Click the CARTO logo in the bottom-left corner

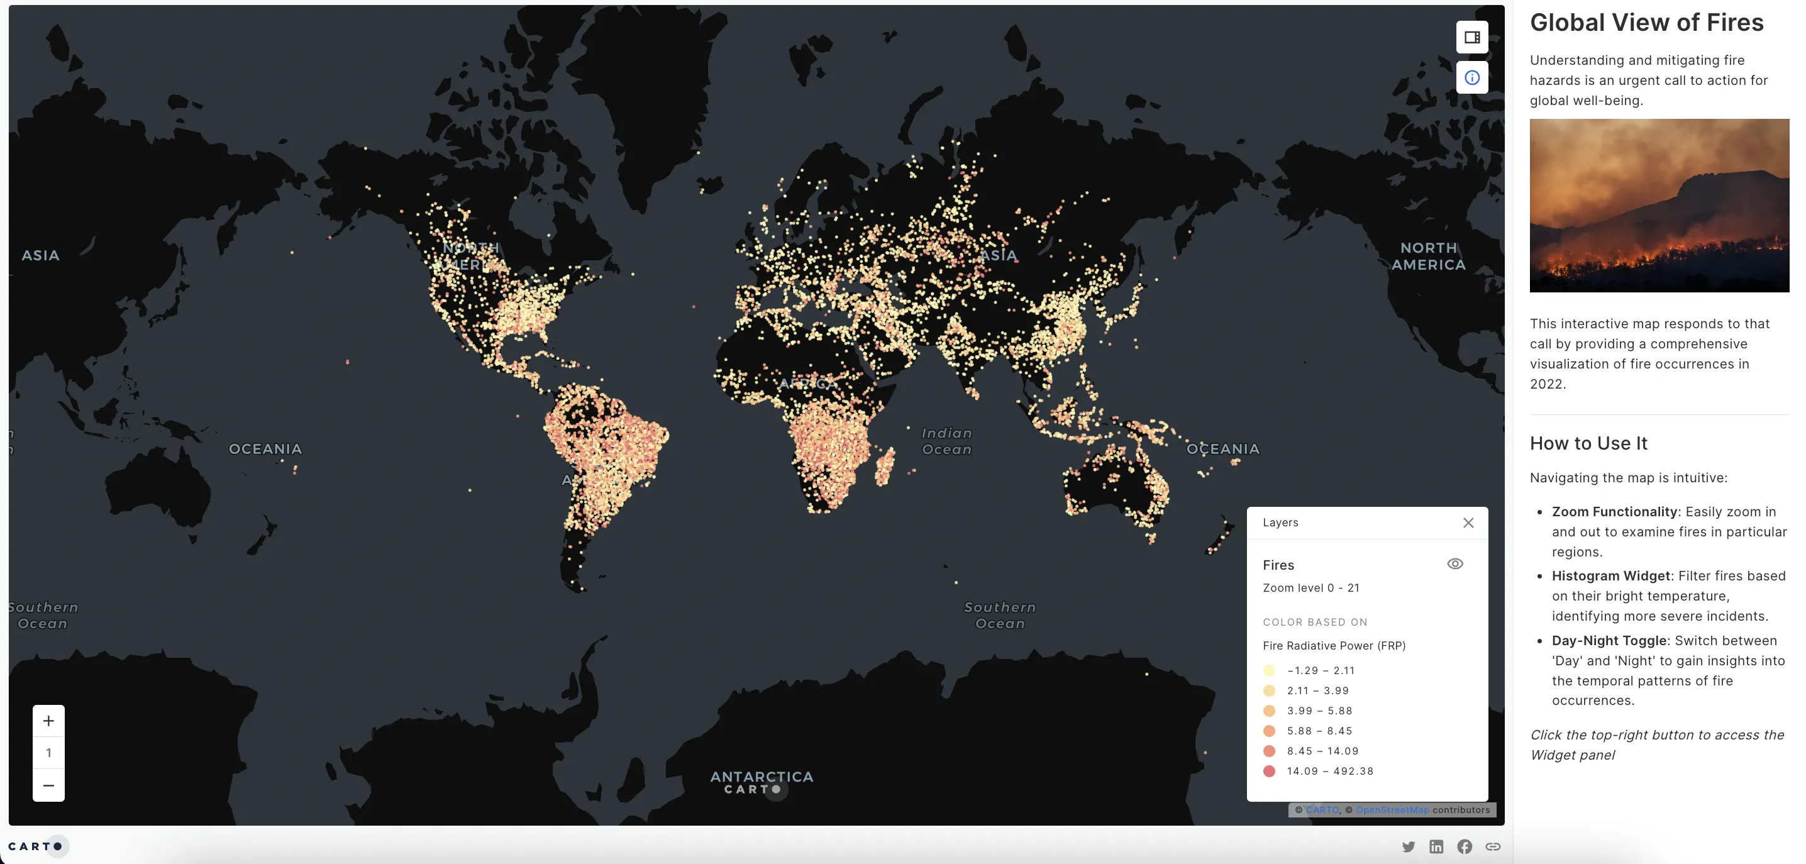click(36, 846)
